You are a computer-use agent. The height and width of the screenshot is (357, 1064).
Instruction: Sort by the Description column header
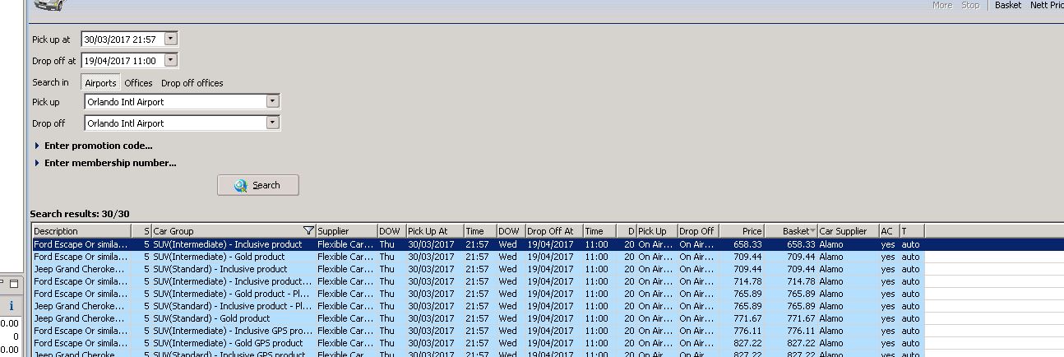tap(81, 231)
